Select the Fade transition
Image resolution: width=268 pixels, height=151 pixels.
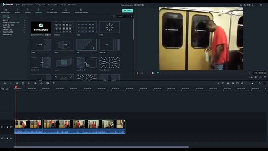pos(87,27)
